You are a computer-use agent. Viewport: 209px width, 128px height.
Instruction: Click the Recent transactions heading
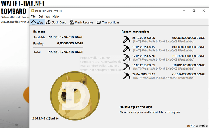135,32
